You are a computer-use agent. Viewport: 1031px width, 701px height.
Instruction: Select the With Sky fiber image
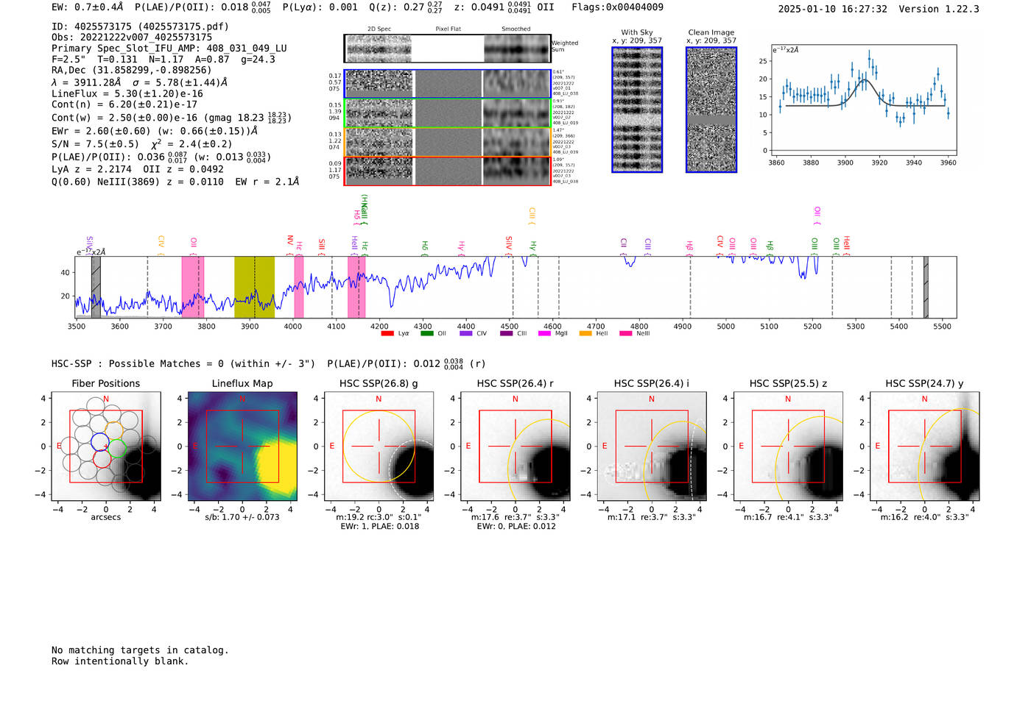point(637,110)
